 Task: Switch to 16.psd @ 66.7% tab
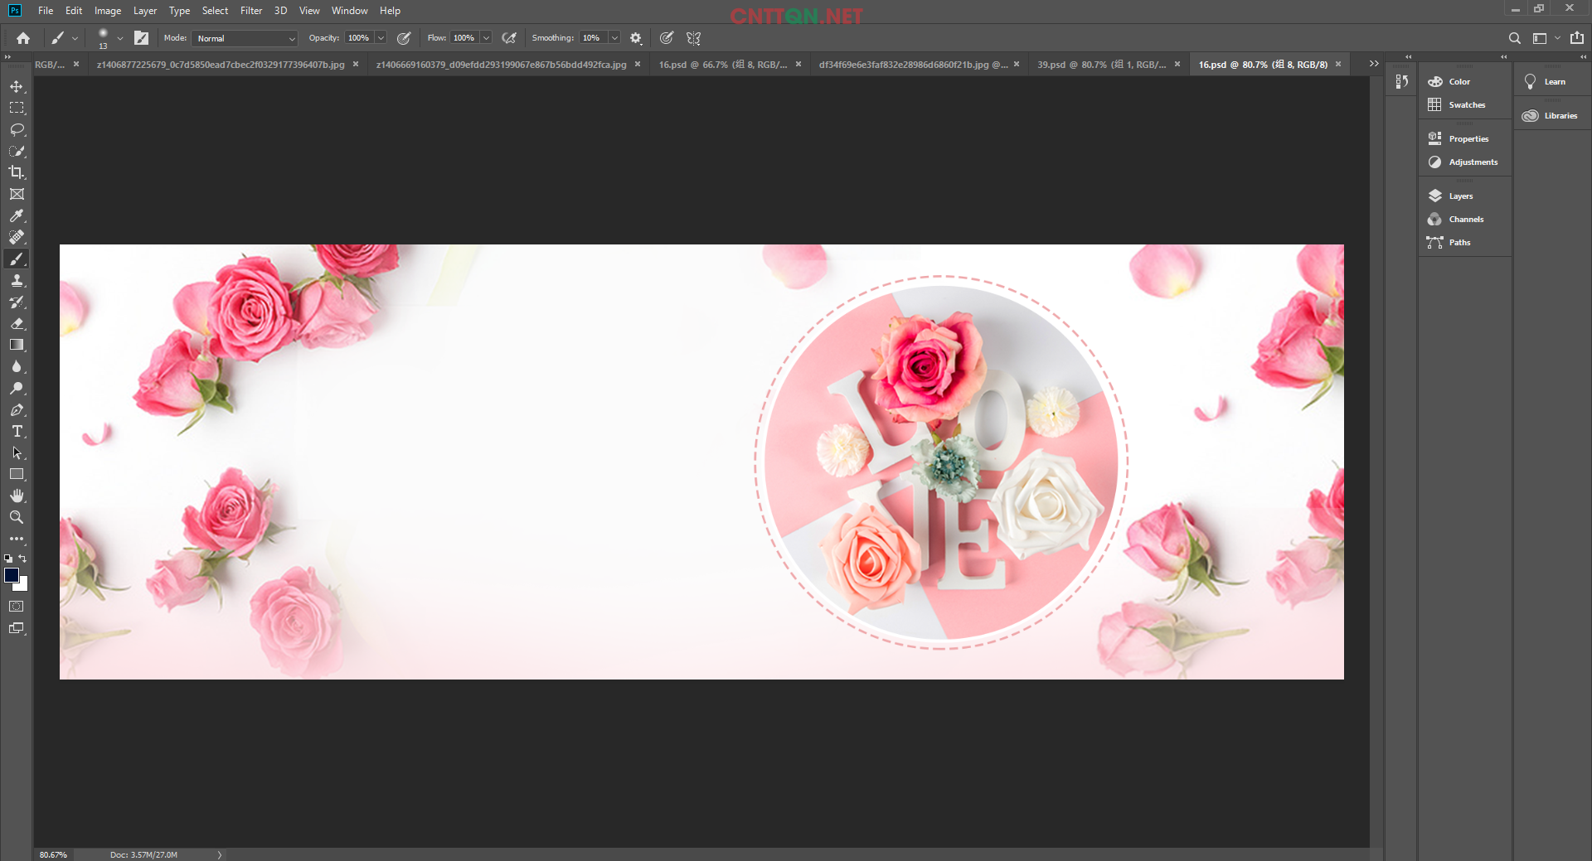[722, 64]
